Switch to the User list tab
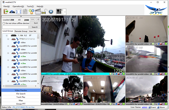The width and height of the screenshot is (169, 110). coord(32,31)
